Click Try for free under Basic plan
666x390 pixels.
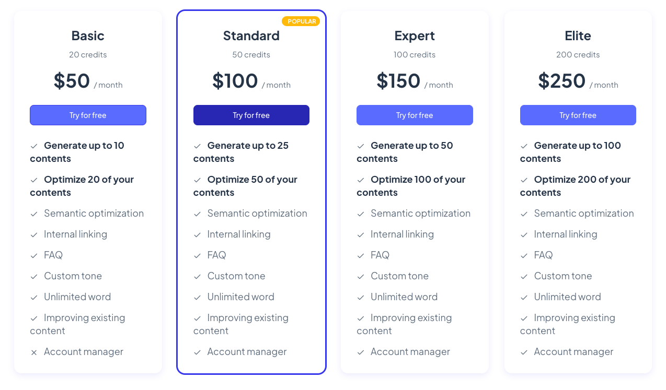(88, 115)
